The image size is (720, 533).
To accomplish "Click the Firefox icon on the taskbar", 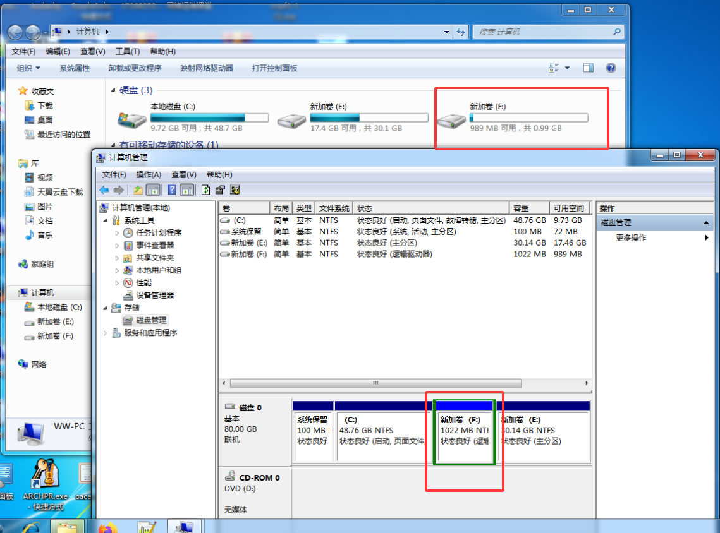I will tap(108, 526).
